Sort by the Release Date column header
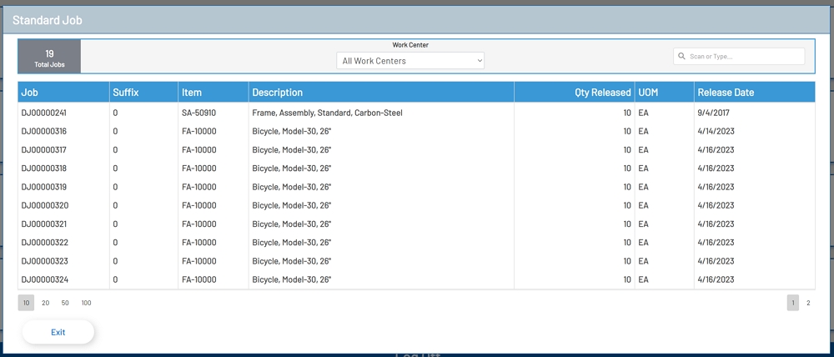This screenshot has width=834, height=357. (x=726, y=93)
